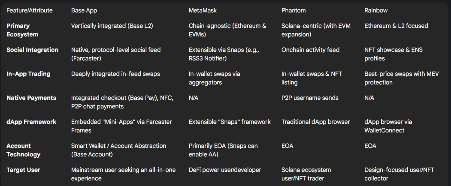
Task: Click the 'Onchain activity feed' cell
Action: pos(310,50)
